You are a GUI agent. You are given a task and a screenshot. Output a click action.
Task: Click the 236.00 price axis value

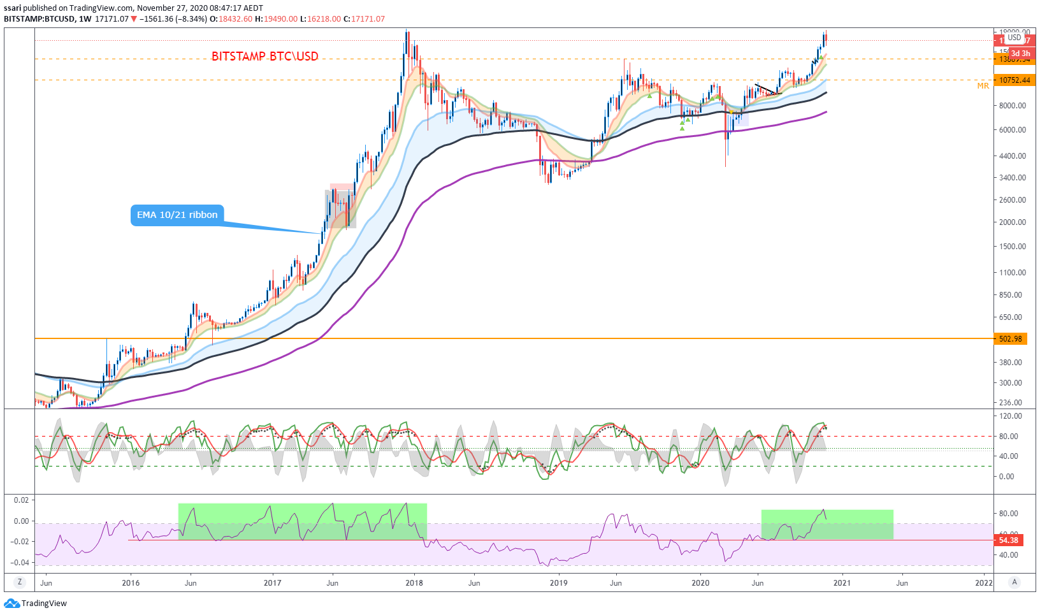point(1011,403)
